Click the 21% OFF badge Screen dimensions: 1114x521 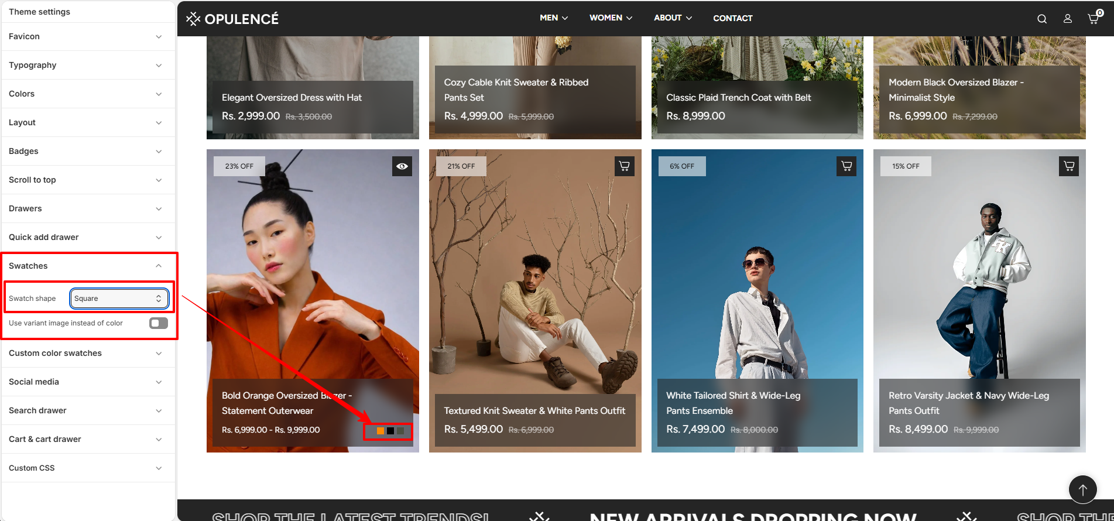tap(461, 166)
